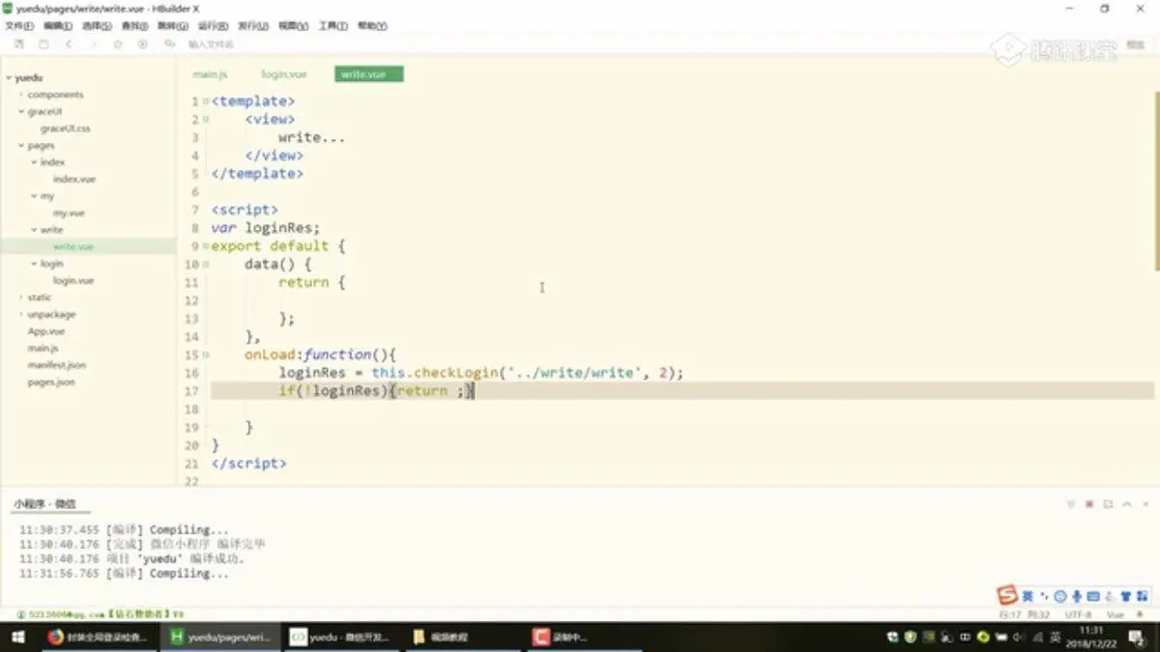Screen dimensions: 1160x652
Task: Click the IME language indicator in system tray
Action: point(1057,637)
